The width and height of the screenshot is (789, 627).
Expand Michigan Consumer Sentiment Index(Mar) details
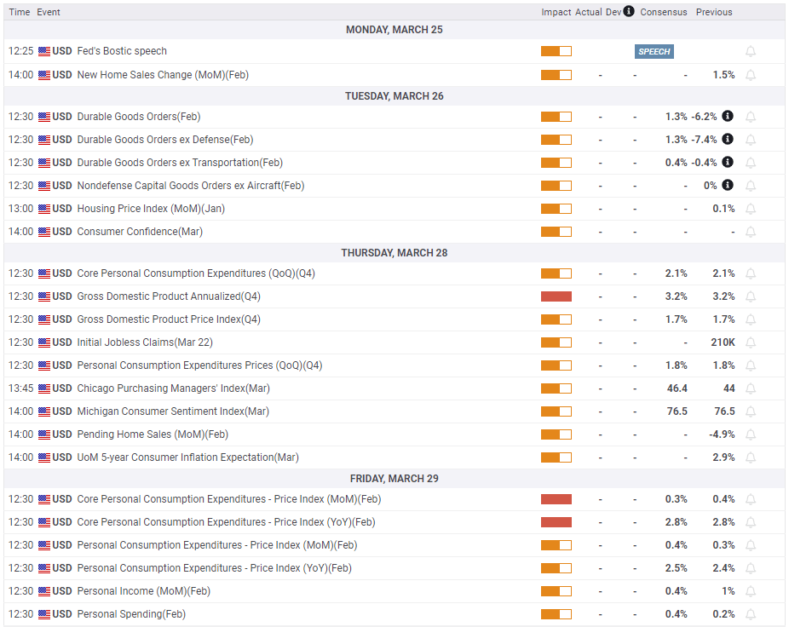click(x=173, y=411)
